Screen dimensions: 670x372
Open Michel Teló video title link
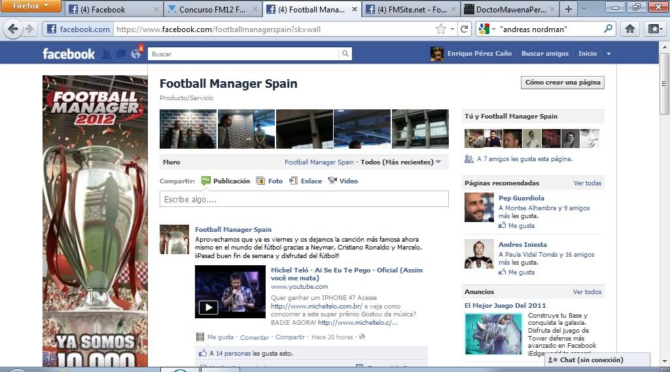click(347, 274)
